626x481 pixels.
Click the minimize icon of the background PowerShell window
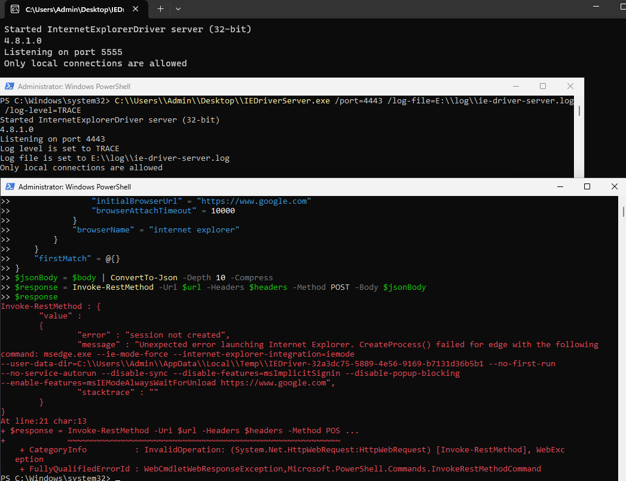click(515, 86)
